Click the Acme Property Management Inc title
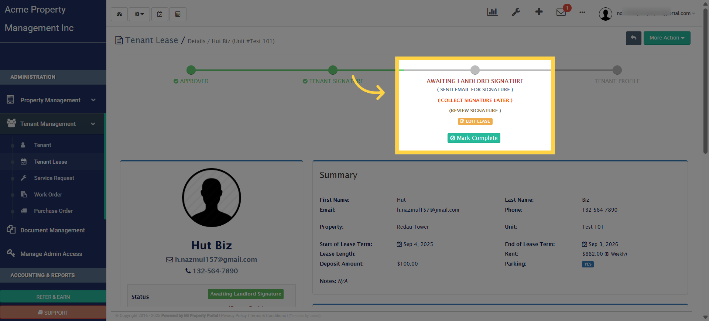Viewport: 709px width, 321px height. tap(39, 19)
